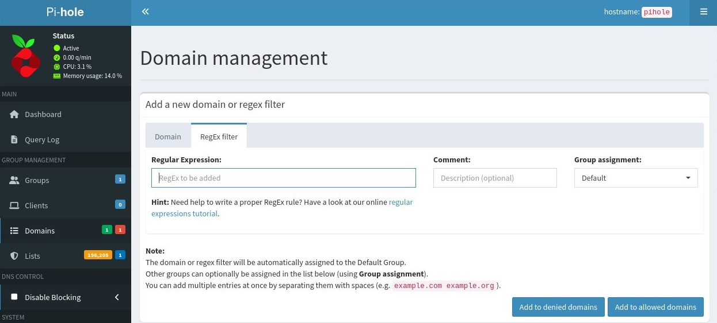
Task: Click the pihole hostname label
Action: coord(657,11)
